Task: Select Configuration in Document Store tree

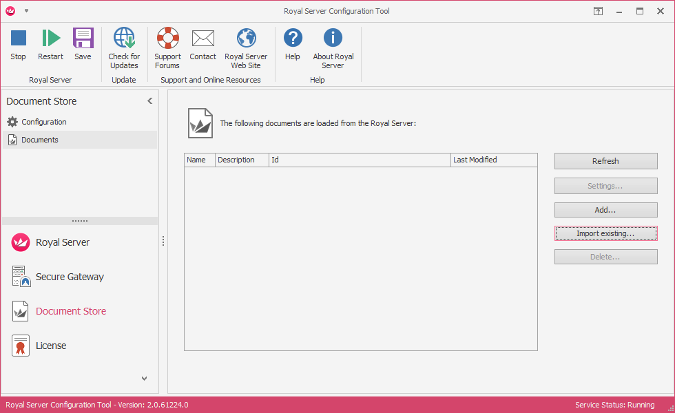Action: 80,122
